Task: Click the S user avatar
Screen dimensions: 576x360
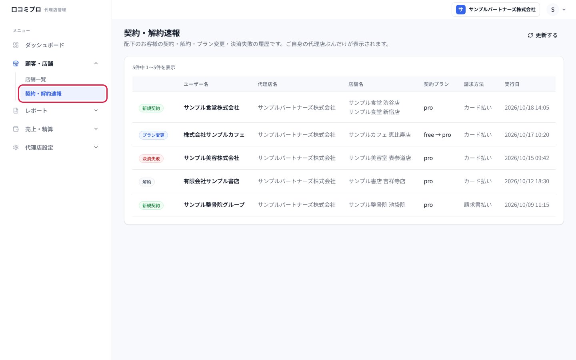Action: 553,10
